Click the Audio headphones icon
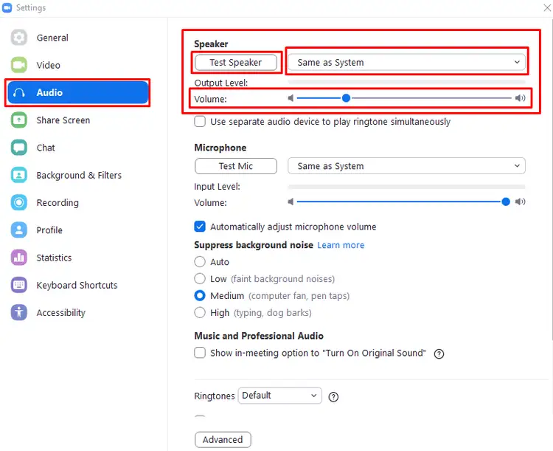Viewport: 553px width, 451px height. click(18, 92)
